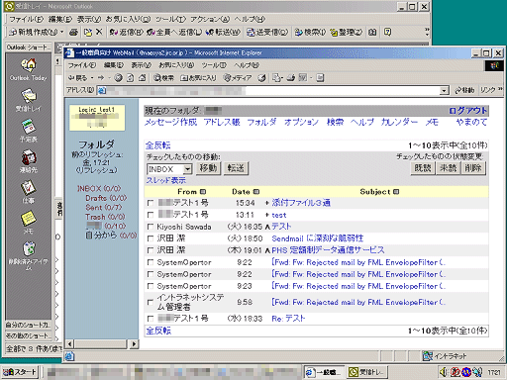
Task: Open the Deleted Items trash icon
Action: (29, 249)
